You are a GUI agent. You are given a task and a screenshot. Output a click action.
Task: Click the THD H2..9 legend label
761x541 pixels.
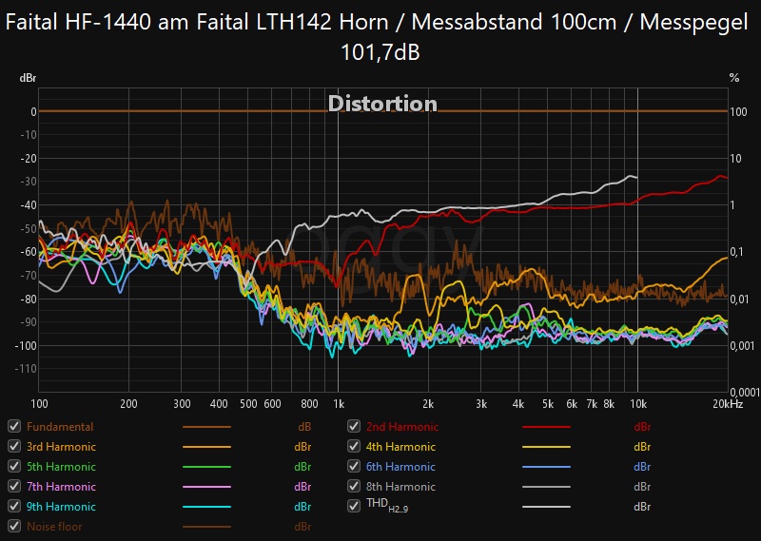pos(387,505)
